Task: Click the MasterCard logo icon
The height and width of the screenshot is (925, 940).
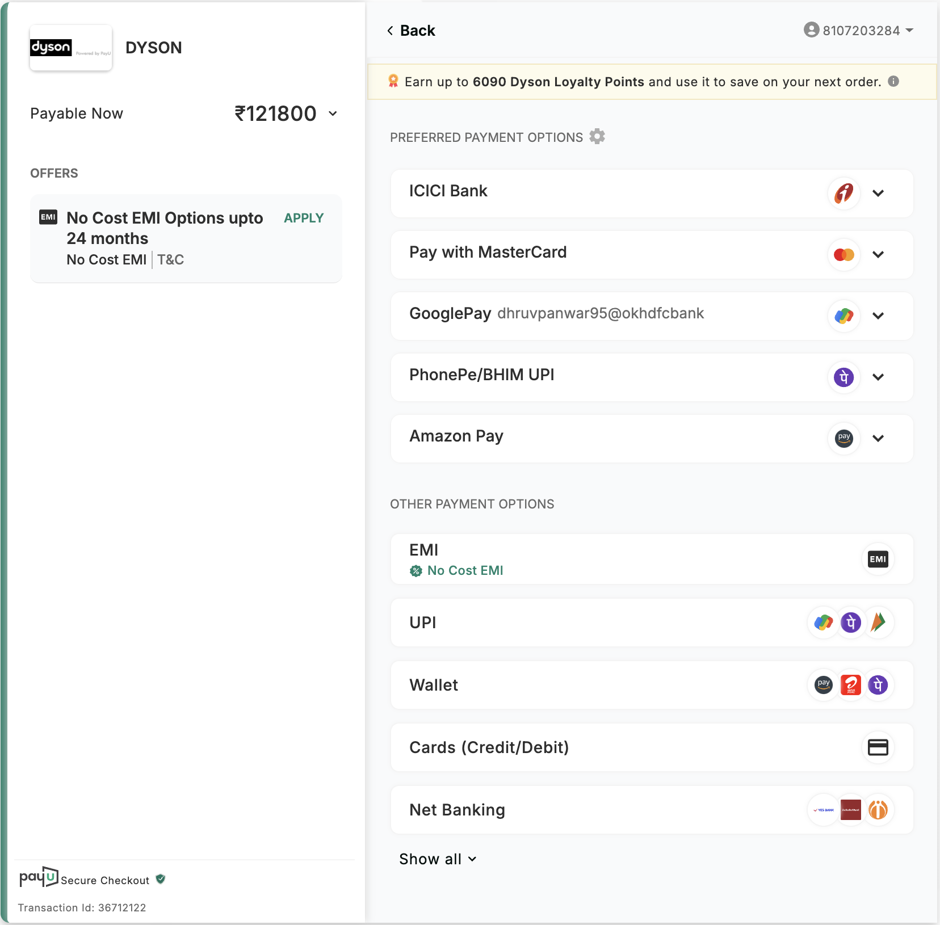Action: (844, 254)
